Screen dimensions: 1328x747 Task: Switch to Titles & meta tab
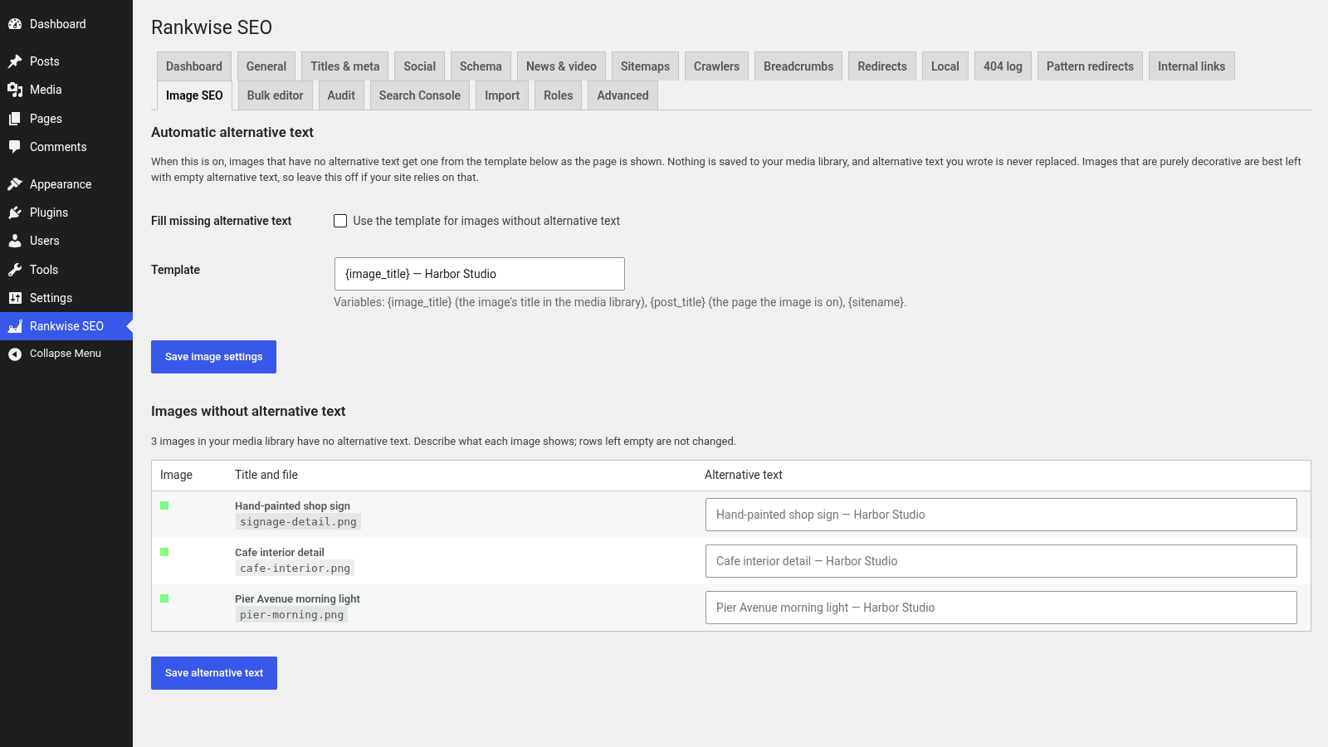(x=345, y=66)
